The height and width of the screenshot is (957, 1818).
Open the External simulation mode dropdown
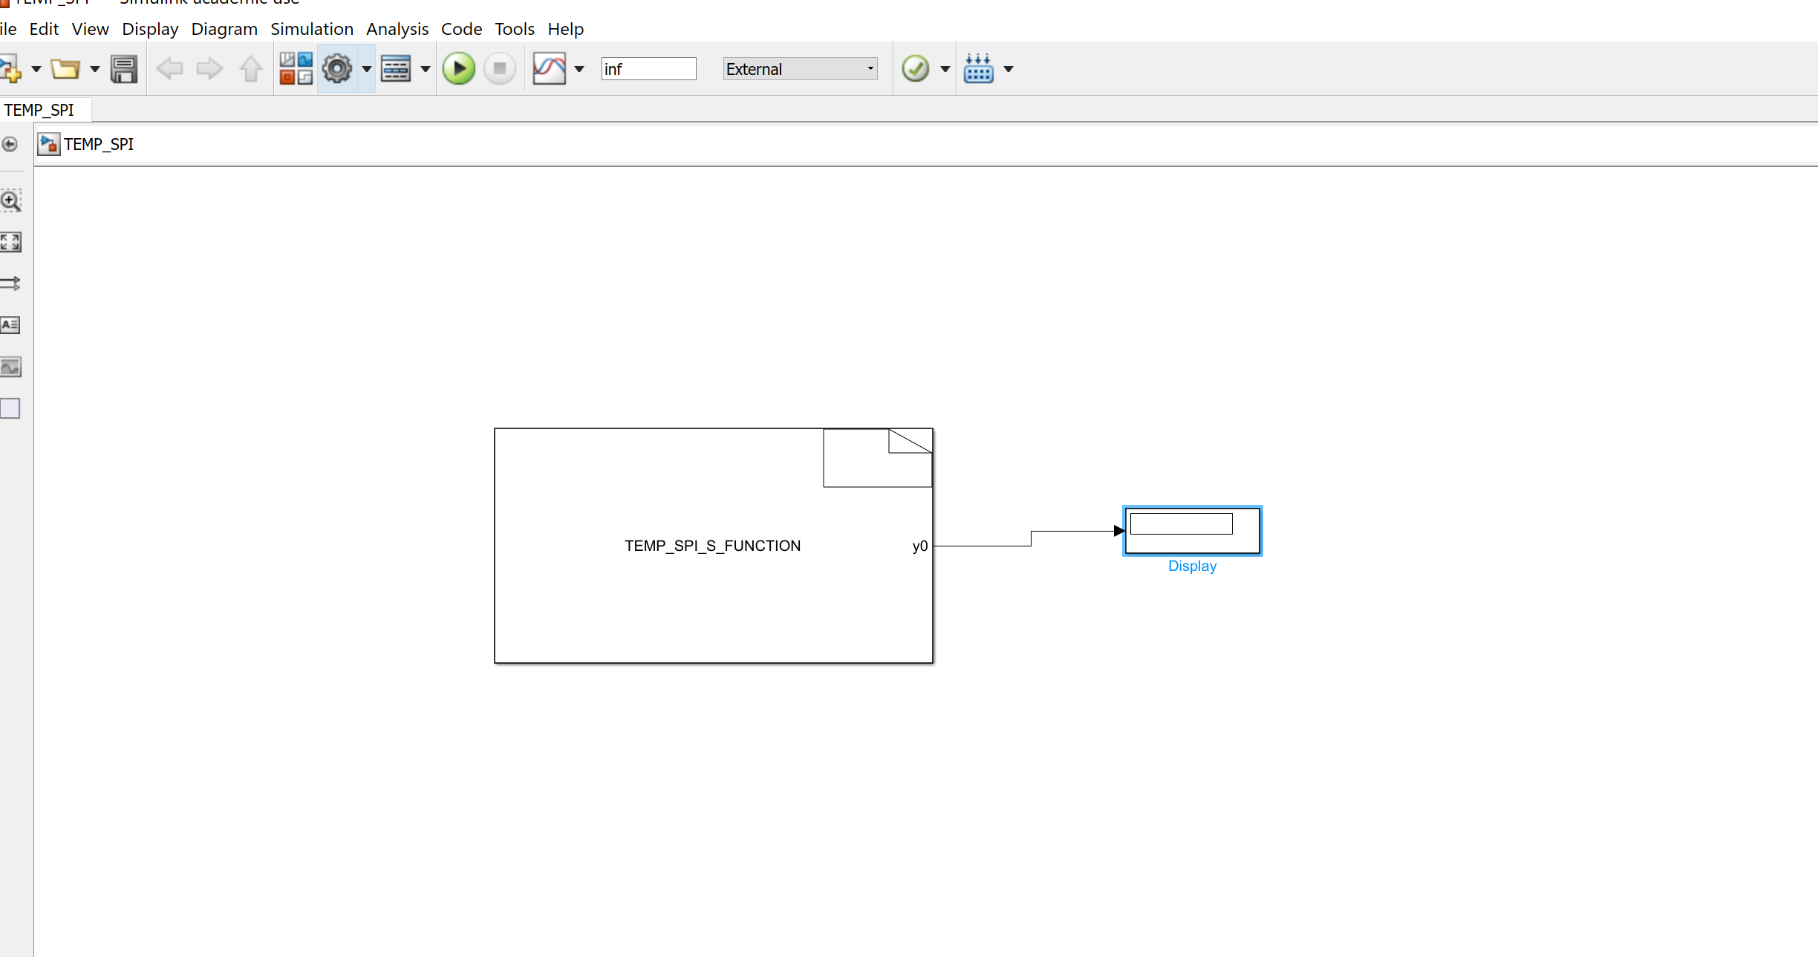coord(801,69)
